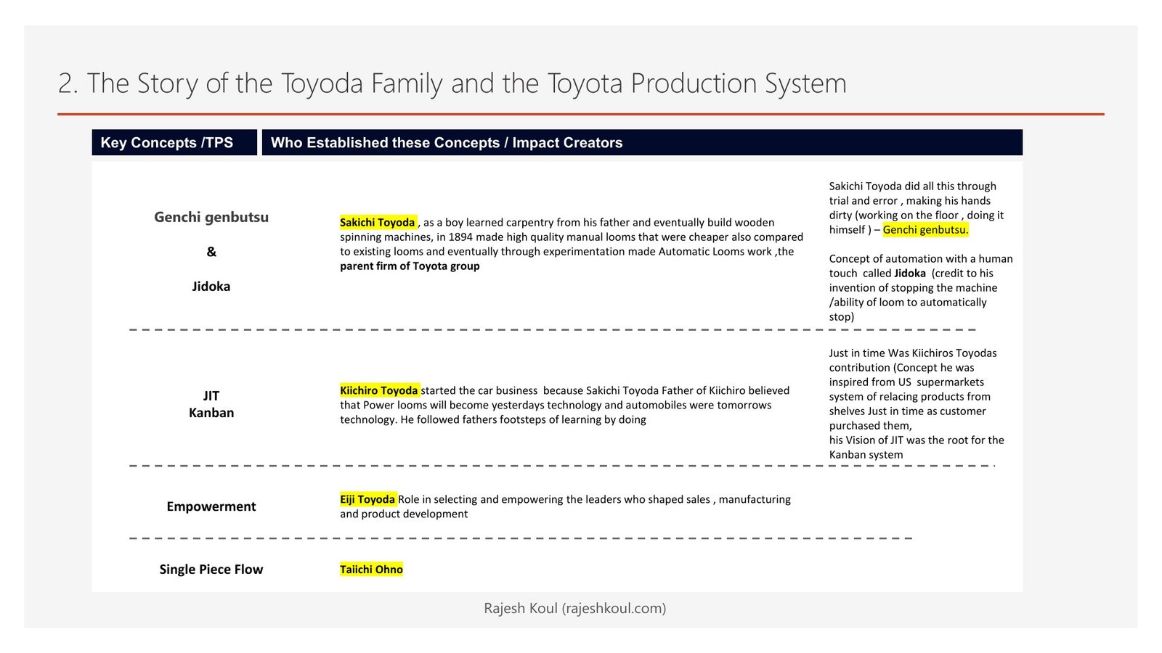Click the 'Genchi genbutsu' concept heading

point(211,217)
